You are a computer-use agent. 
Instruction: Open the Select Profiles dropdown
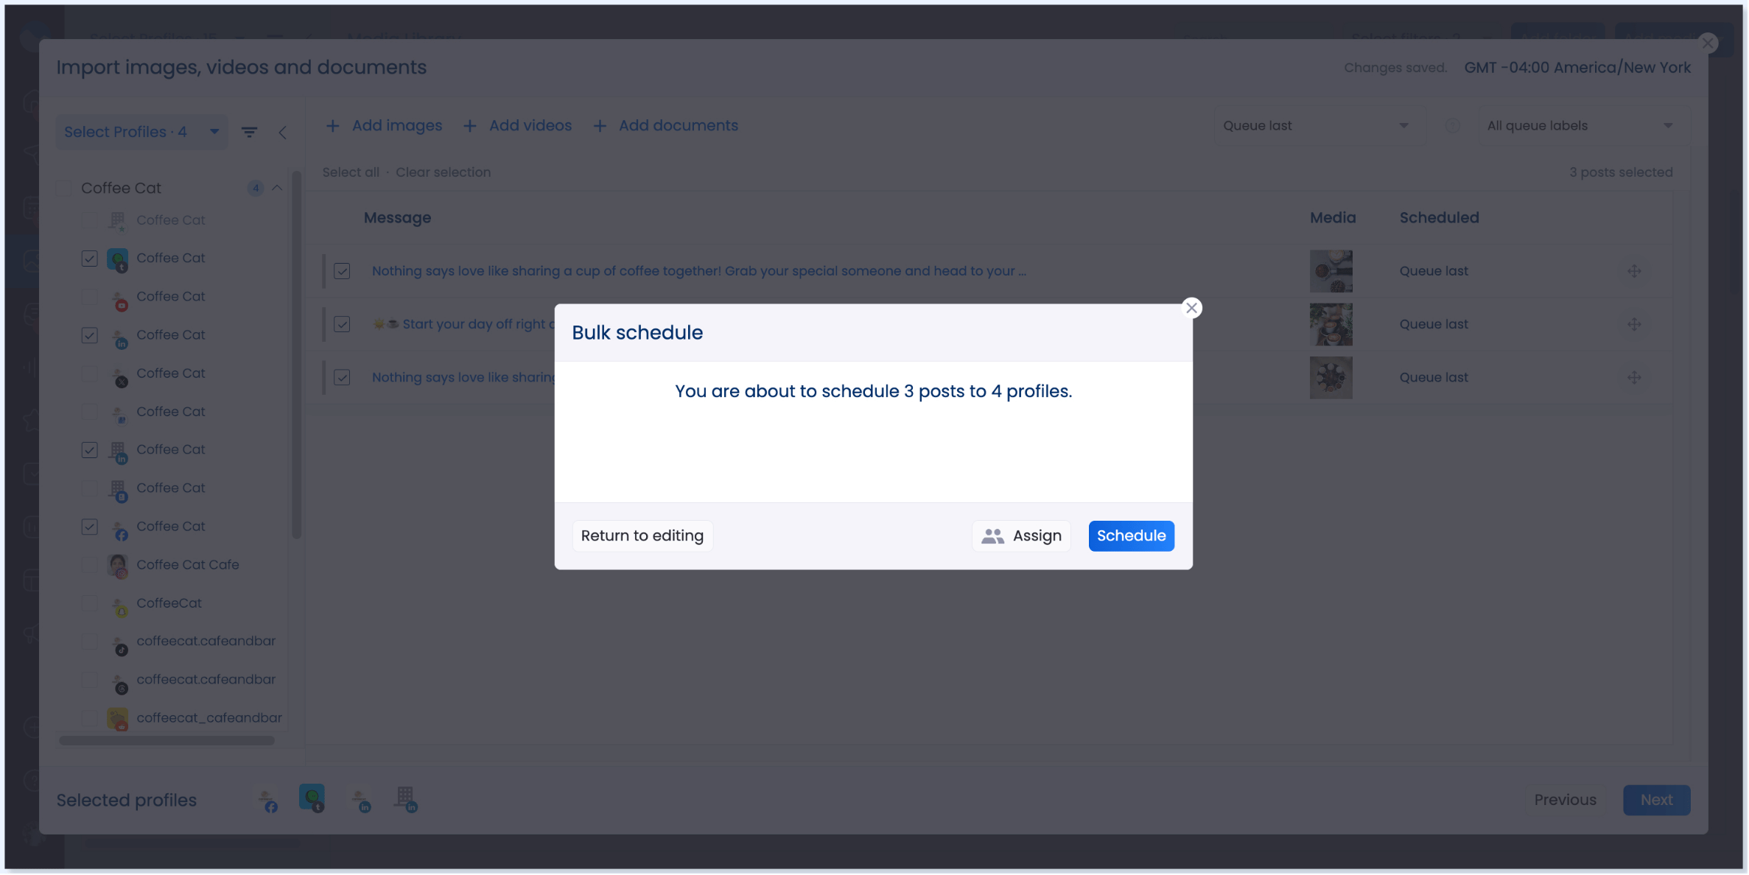(x=140, y=132)
